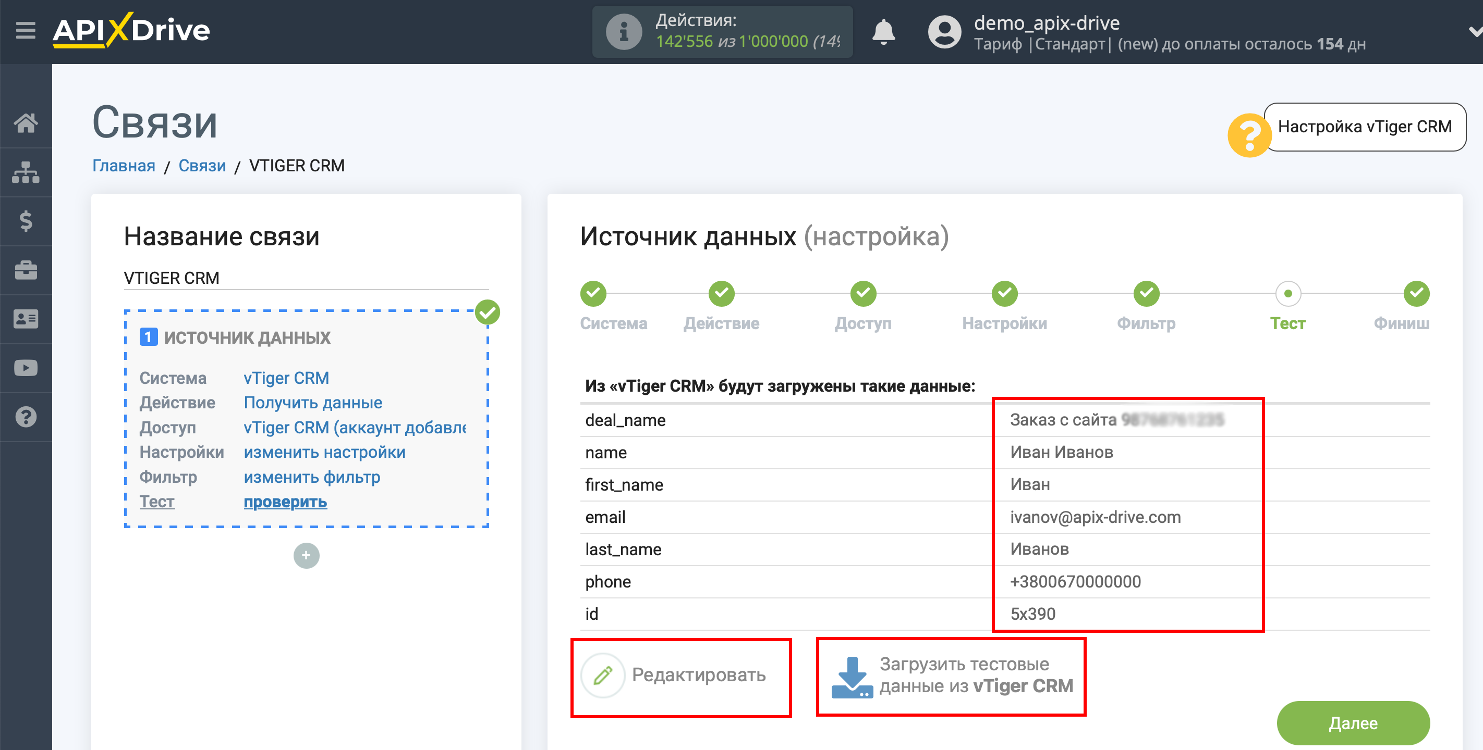This screenshot has height=750, width=1483.
Task: Click the Настройки step checkmark circle
Action: (1005, 294)
